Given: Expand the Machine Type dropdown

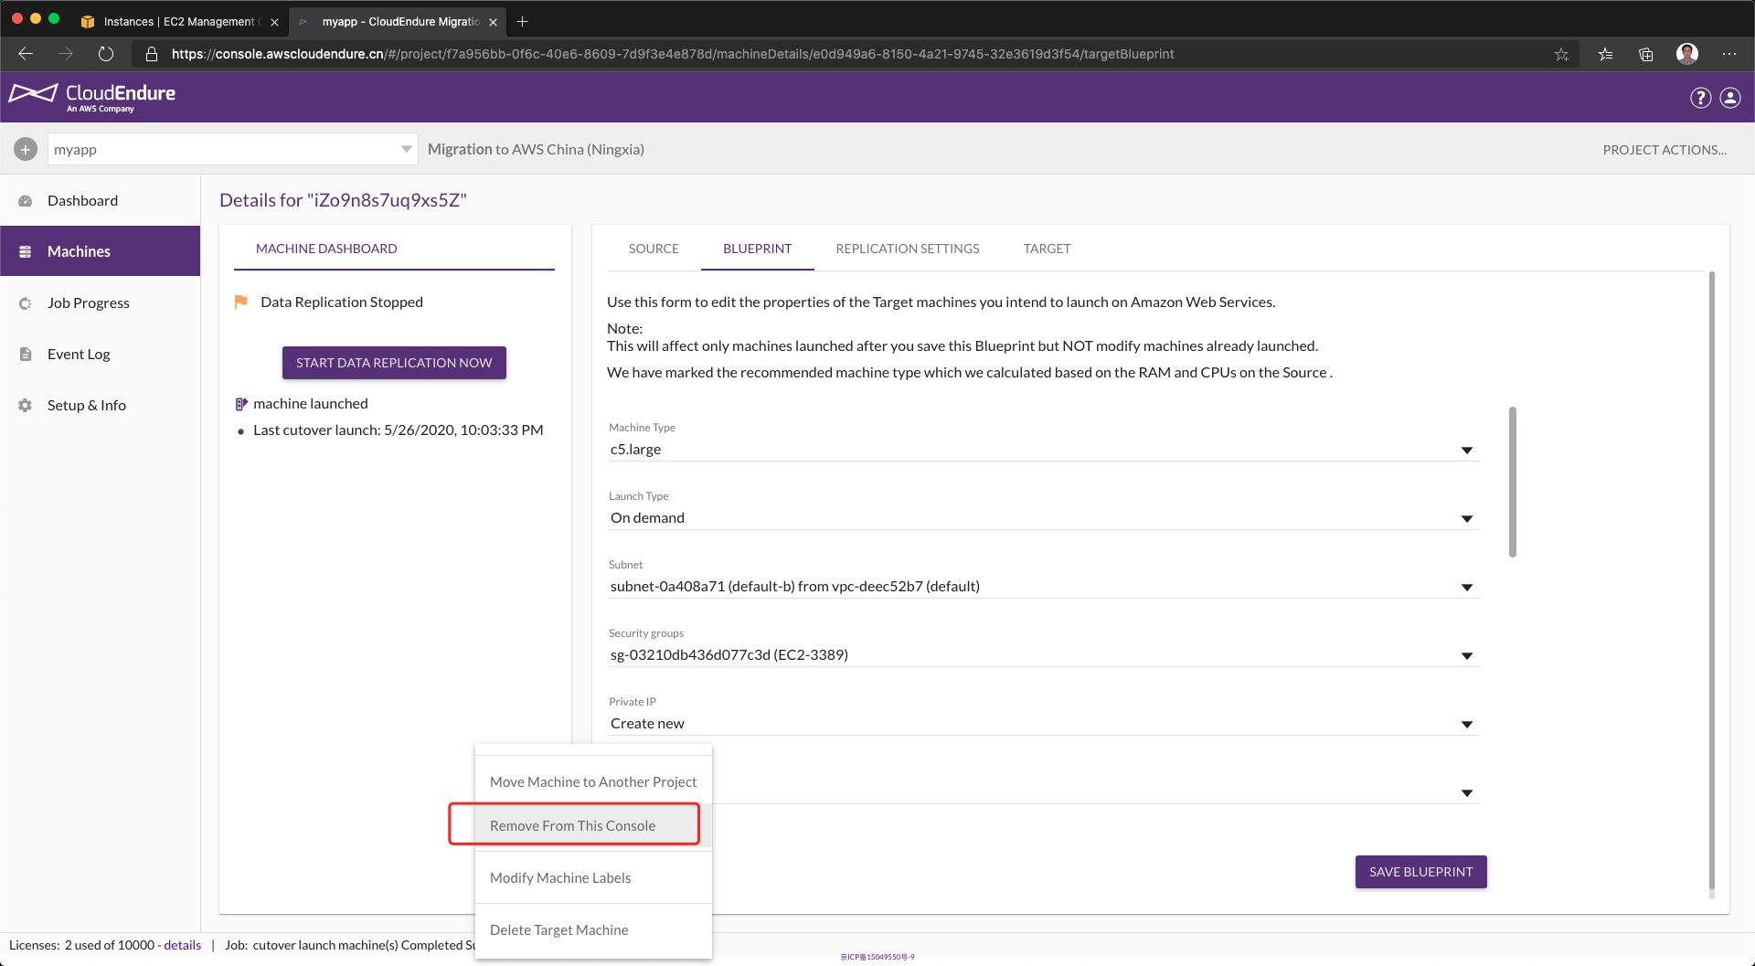Looking at the screenshot, I should click(x=1466, y=450).
